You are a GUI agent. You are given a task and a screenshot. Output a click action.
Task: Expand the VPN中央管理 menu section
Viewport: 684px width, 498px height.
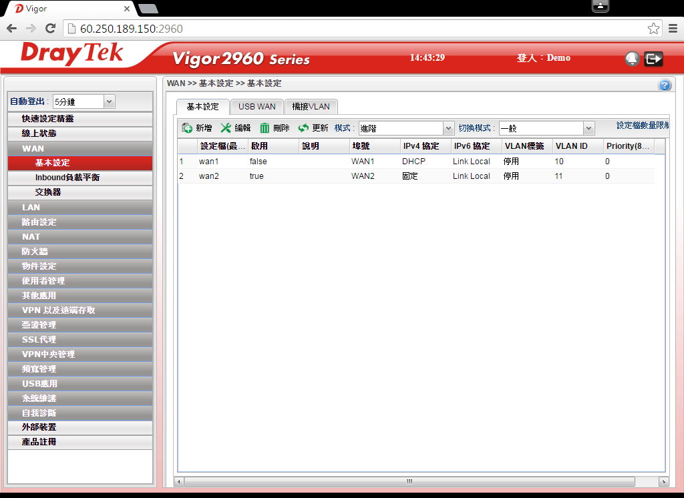pos(80,354)
